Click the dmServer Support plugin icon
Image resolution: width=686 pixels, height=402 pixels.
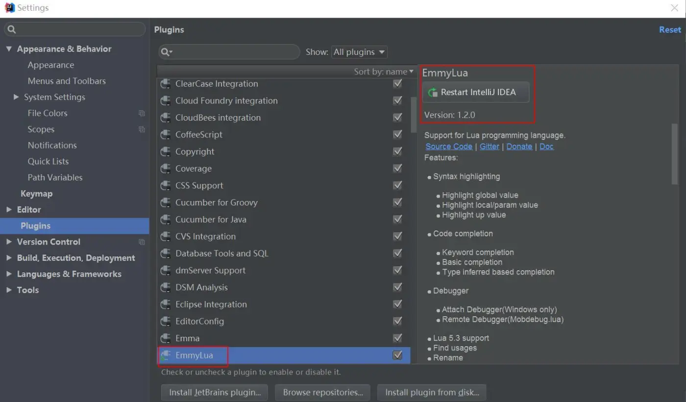click(166, 271)
